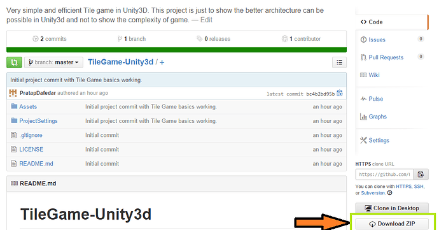
Task: Click the file list view icon button
Action: [x=339, y=62]
